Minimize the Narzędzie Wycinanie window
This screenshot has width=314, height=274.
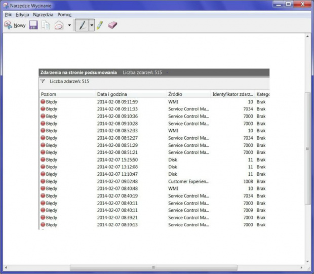(279, 4)
